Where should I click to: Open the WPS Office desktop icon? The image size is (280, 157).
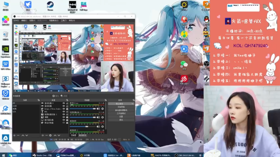5,65
